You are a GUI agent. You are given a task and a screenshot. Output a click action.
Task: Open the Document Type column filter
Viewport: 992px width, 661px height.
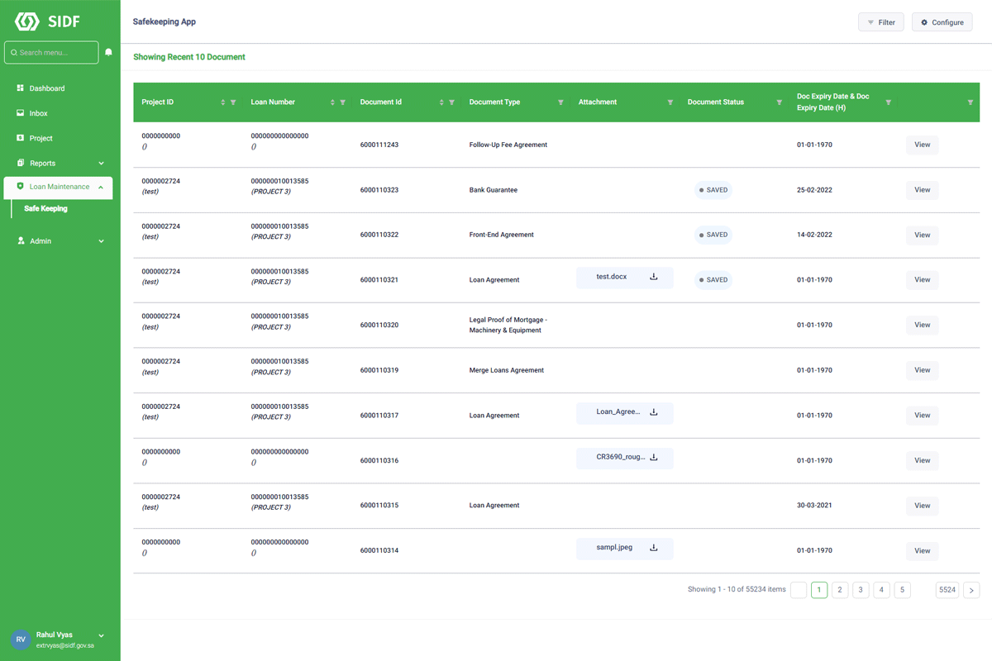(x=560, y=102)
